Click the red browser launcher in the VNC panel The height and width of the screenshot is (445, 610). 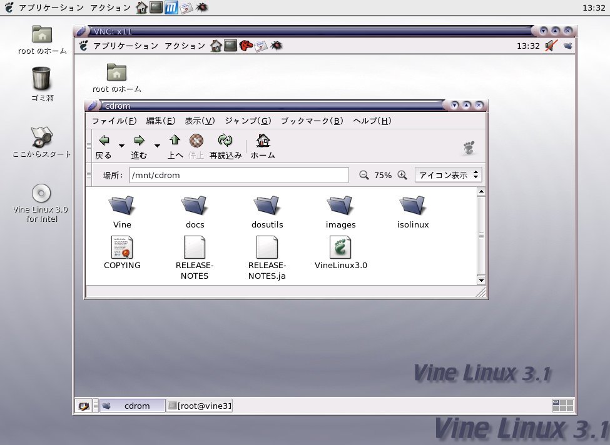pyautogui.click(x=245, y=46)
